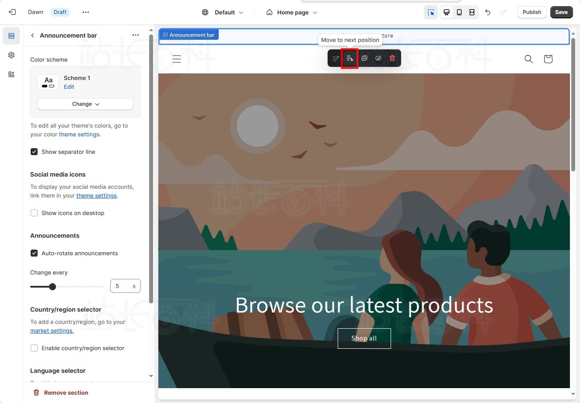
Task: Switch to mobile preview icon
Action: point(459,12)
